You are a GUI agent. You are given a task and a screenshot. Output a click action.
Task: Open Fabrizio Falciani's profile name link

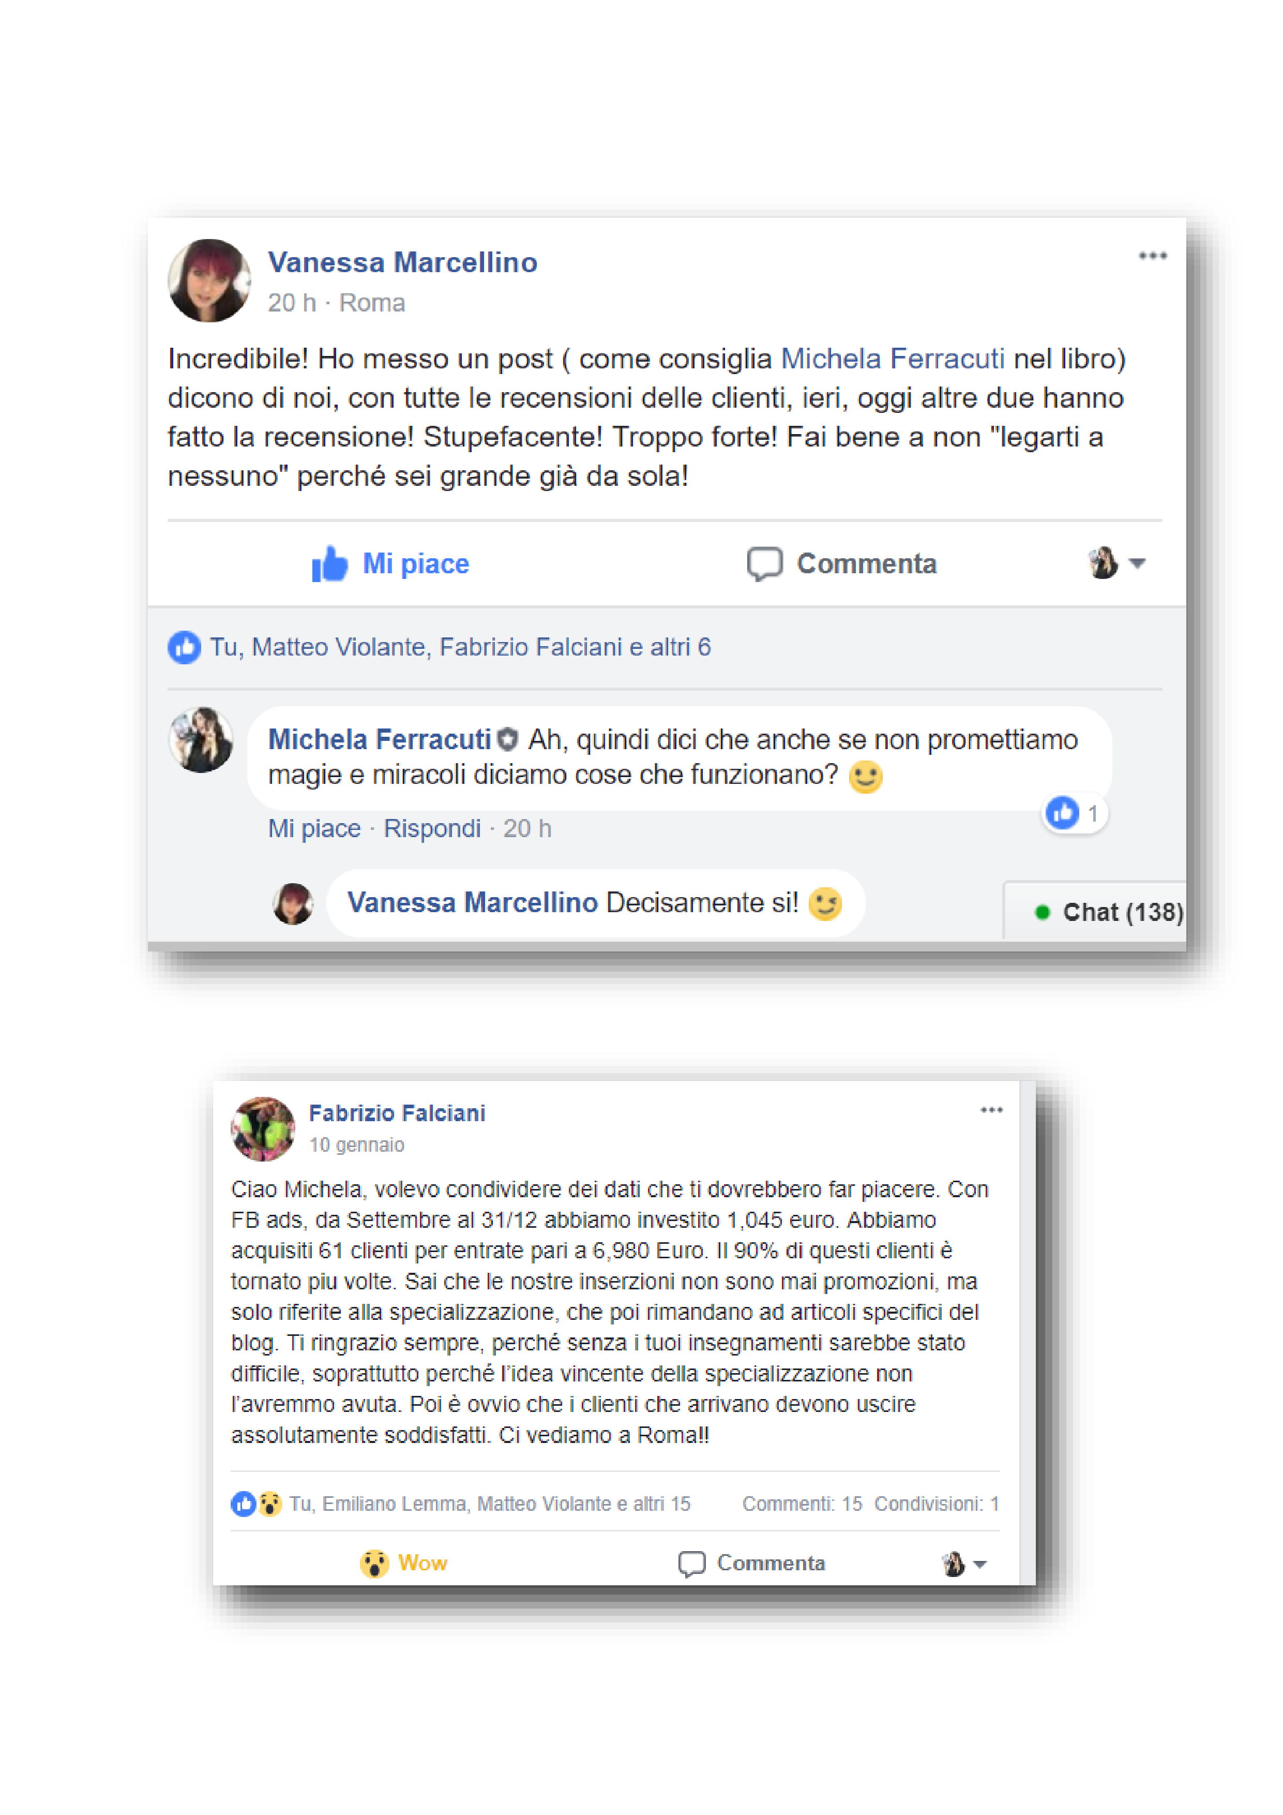click(397, 1113)
